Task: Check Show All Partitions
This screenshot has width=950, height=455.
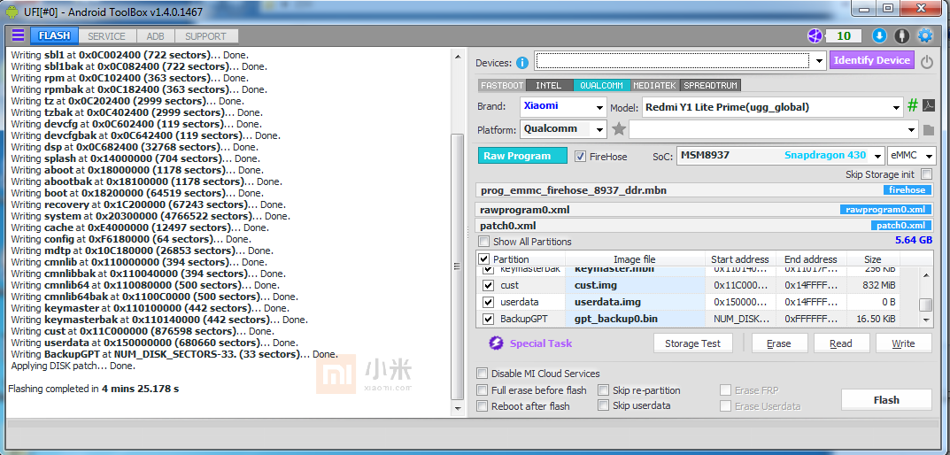Action: tap(483, 242)
